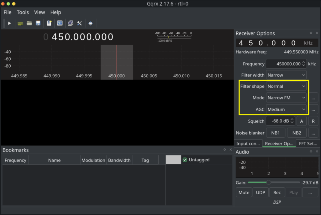Sort bookmarks by Bandwidth column

(119, 160)
